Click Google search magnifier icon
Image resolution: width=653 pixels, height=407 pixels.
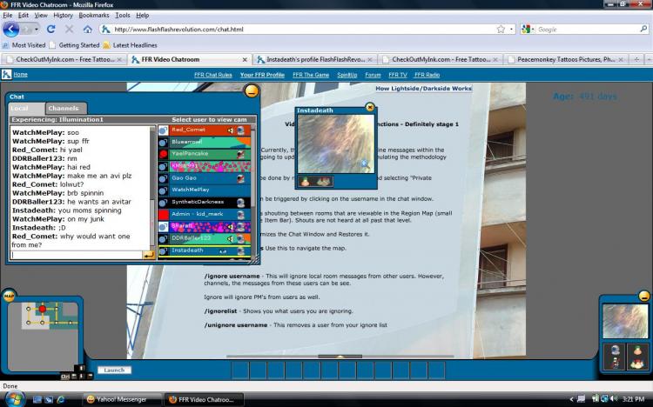[643, 29]
